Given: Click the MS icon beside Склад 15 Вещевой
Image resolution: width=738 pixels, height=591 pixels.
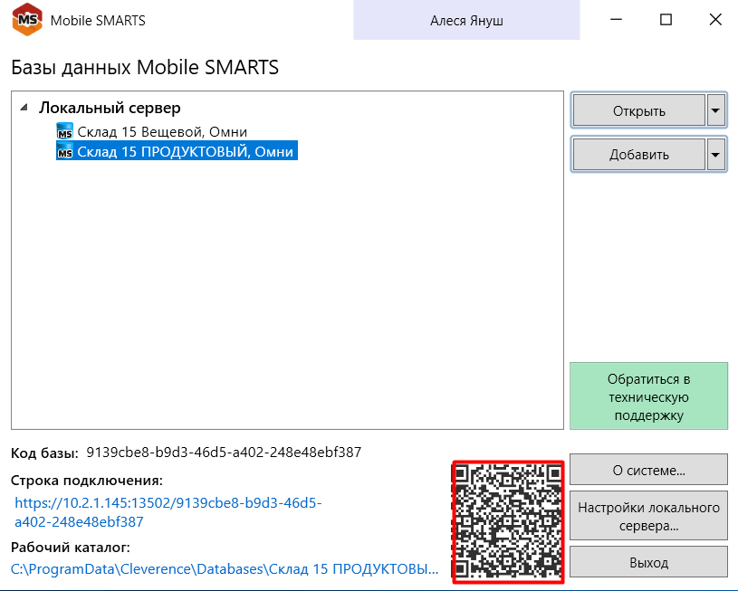Looking at the screenshot, I should 64,132.
